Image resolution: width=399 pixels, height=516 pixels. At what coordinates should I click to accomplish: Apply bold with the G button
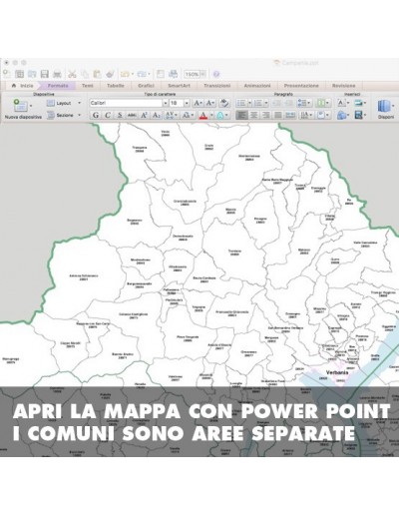pyautogui.click(x=96, y=115)
